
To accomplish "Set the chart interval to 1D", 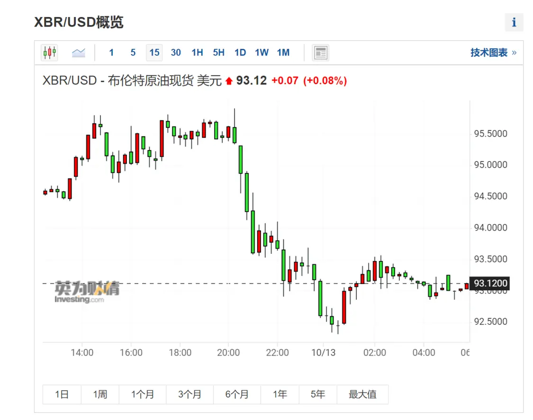I will 240,53.
